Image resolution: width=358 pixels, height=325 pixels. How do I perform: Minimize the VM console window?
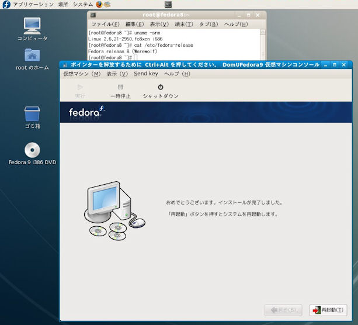click(325, 65)
